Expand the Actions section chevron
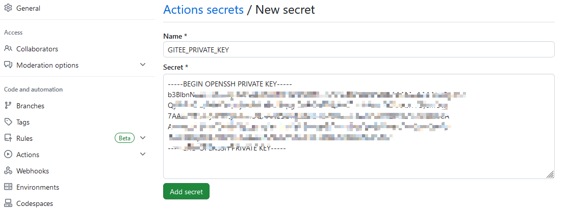Image resolution: width=569 pixels, height=210 pixels. (143, 154)
